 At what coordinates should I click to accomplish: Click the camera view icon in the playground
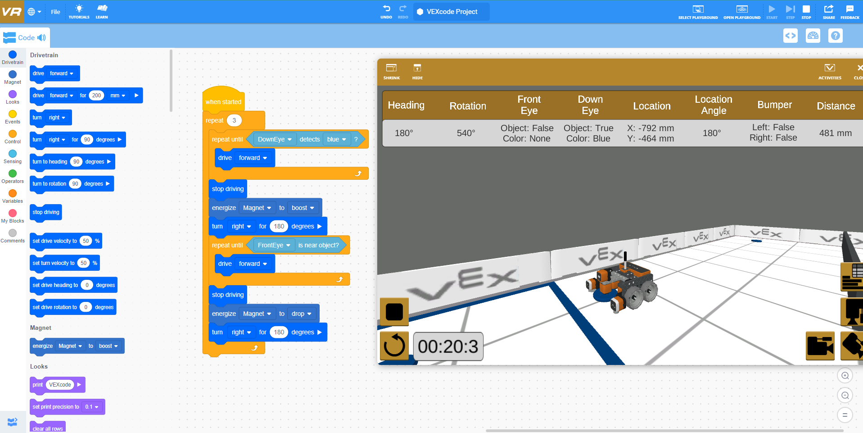[820, 346]
